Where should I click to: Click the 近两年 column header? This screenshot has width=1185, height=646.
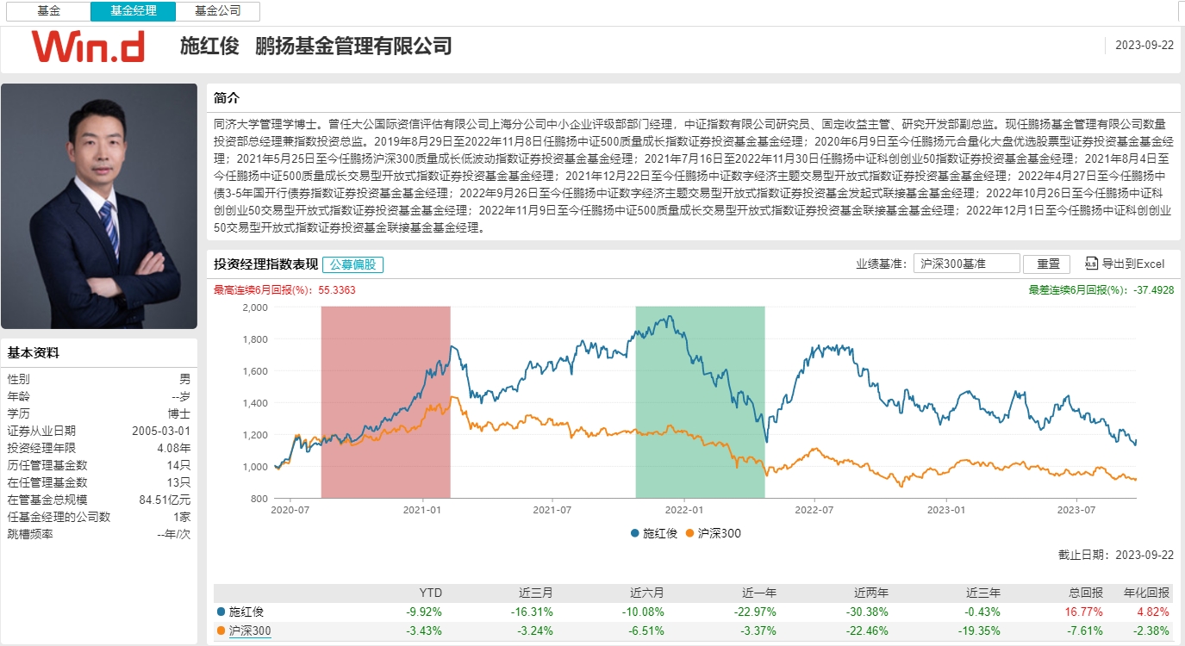pos(871,593)
